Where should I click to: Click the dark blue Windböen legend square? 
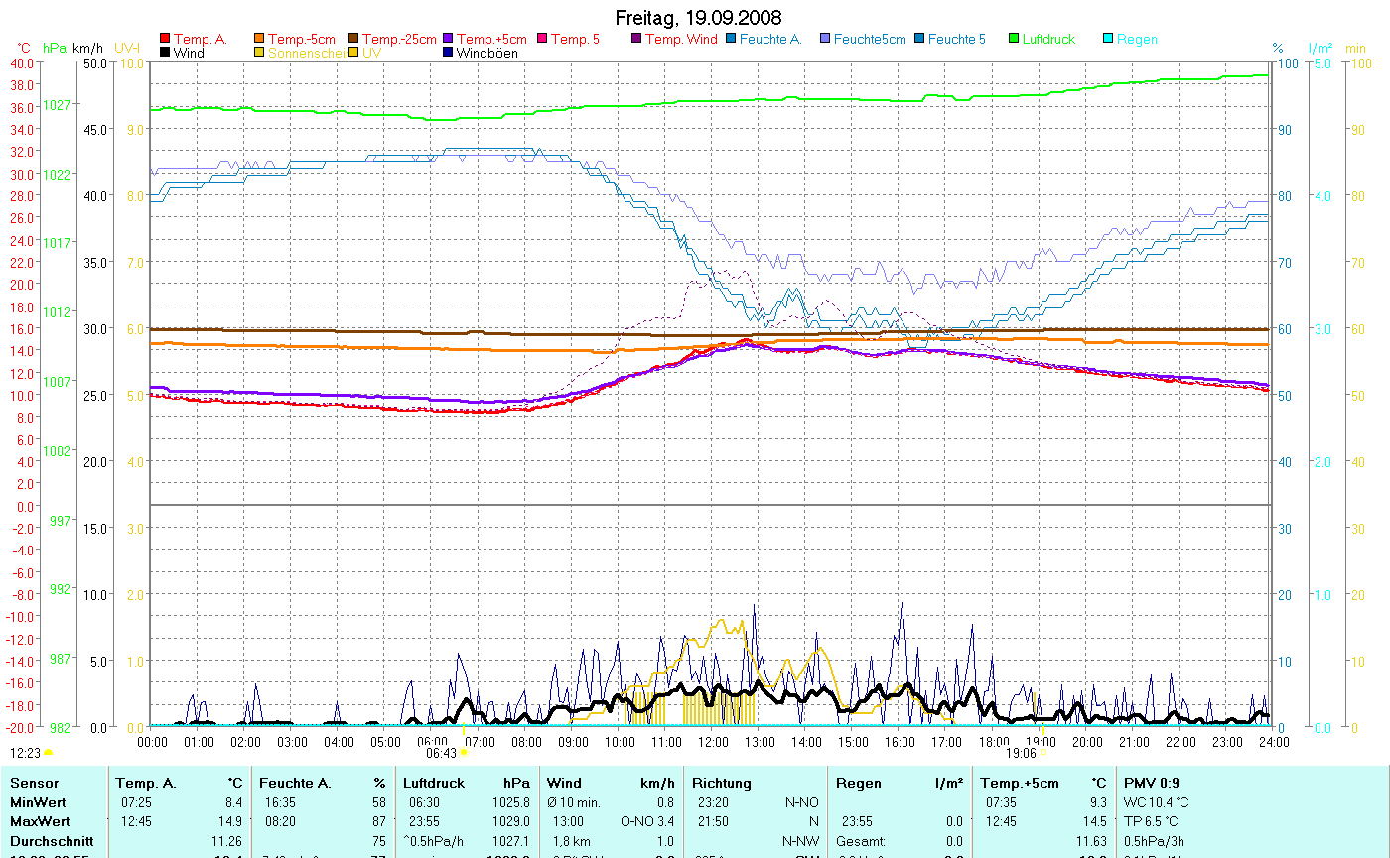448,53
